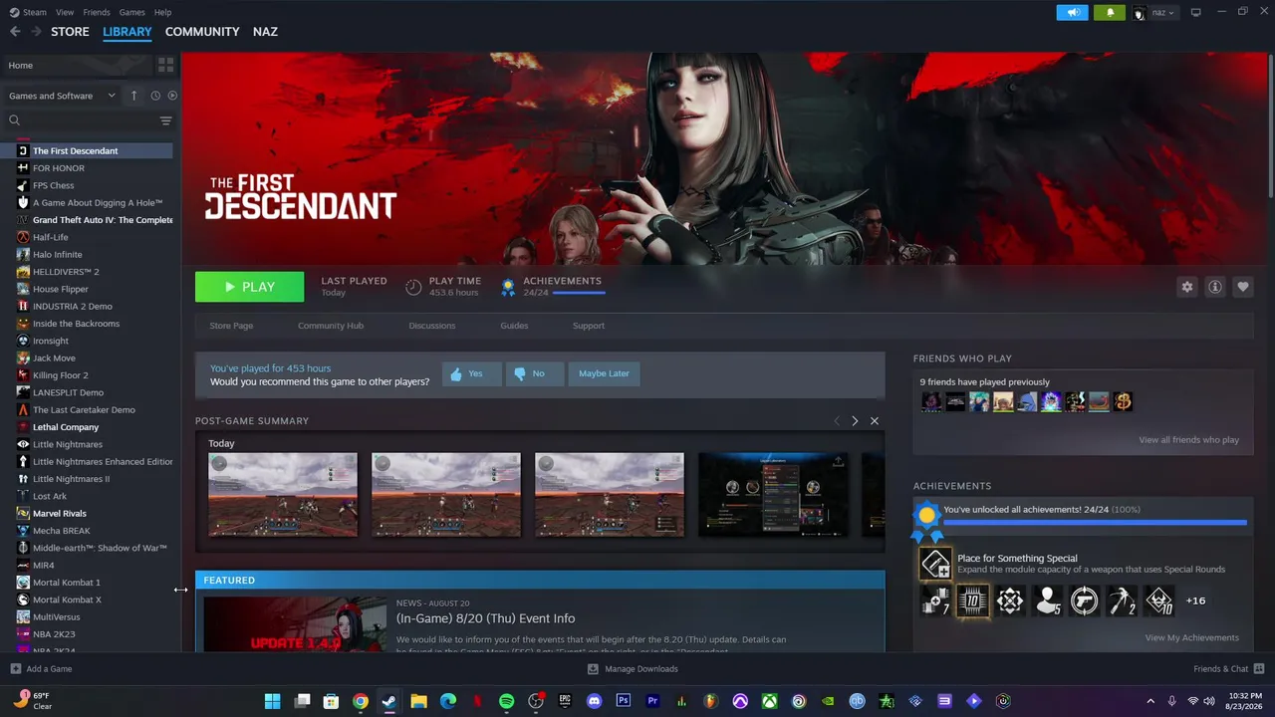
Task: Click the Place for Something Special achievement icon
Action: (x=935, y=564)
